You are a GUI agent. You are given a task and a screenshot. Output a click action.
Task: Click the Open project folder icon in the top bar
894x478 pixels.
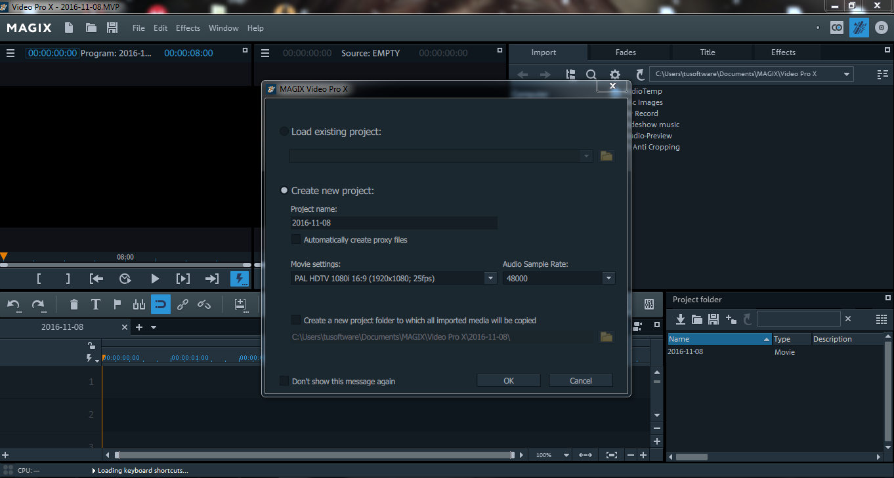point(91,28)
